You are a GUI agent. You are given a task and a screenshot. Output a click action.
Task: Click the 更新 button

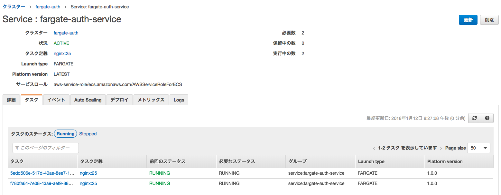[468, 20]
